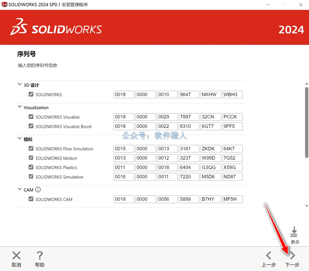309x271 pixels.
Task: Collapse the 3D 设计 section
Action: [x=19, y=84]
